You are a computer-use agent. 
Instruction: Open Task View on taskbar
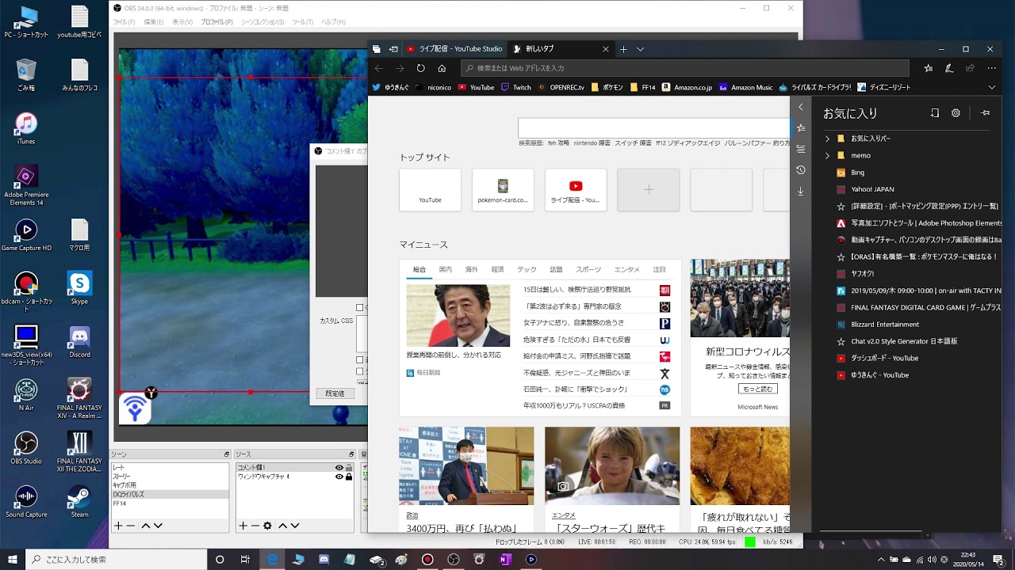[x=246, y=559]
